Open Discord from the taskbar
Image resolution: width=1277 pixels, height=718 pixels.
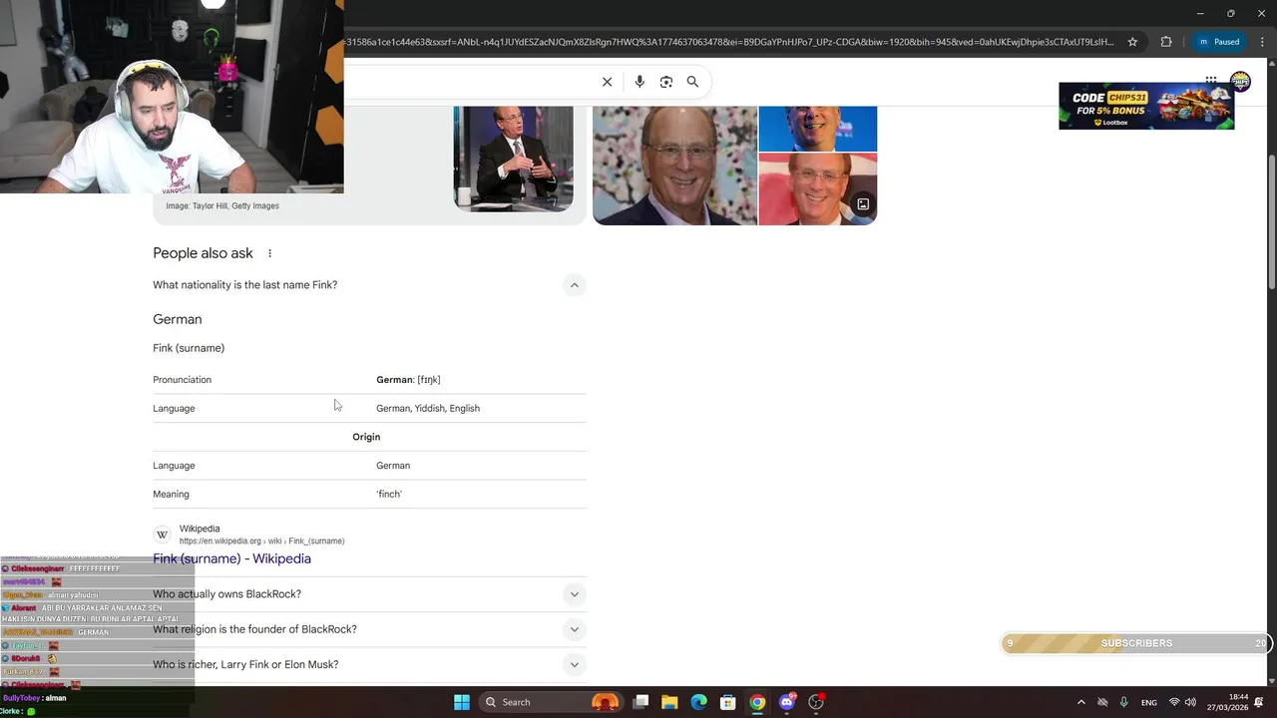click(x=787, y=702)
